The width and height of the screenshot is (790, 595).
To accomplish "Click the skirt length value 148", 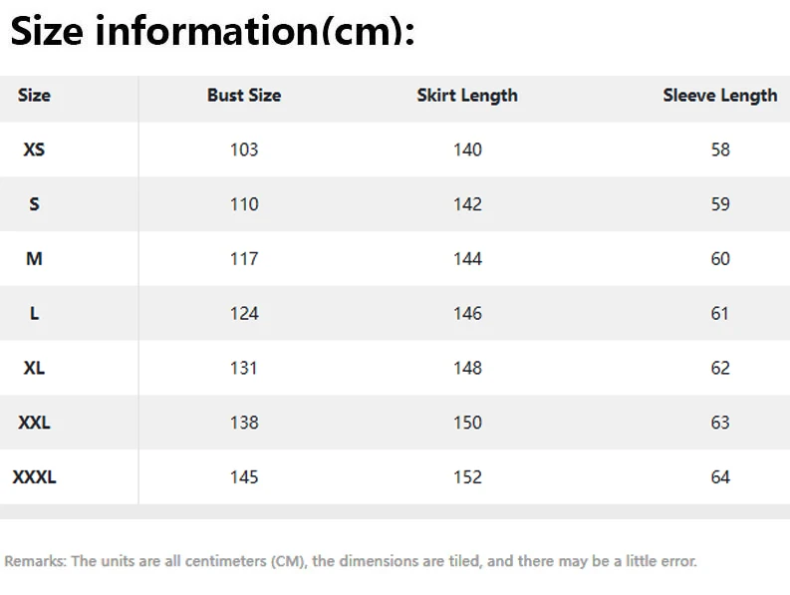I will 467,368.
